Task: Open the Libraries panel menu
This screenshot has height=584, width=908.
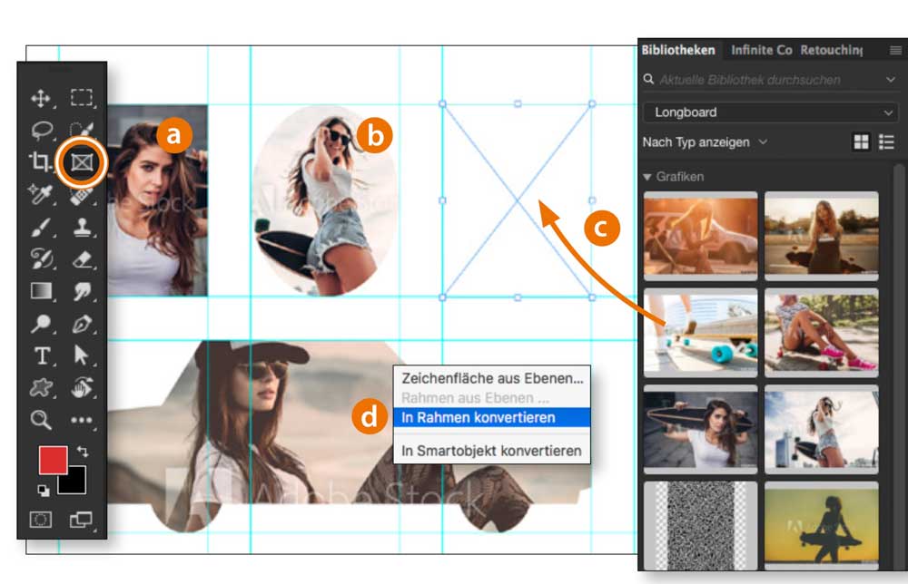Action: pos(895,50)
